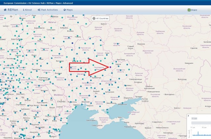Open the About info page
Screen dimensions: 211x139
(x=28, y=10)
